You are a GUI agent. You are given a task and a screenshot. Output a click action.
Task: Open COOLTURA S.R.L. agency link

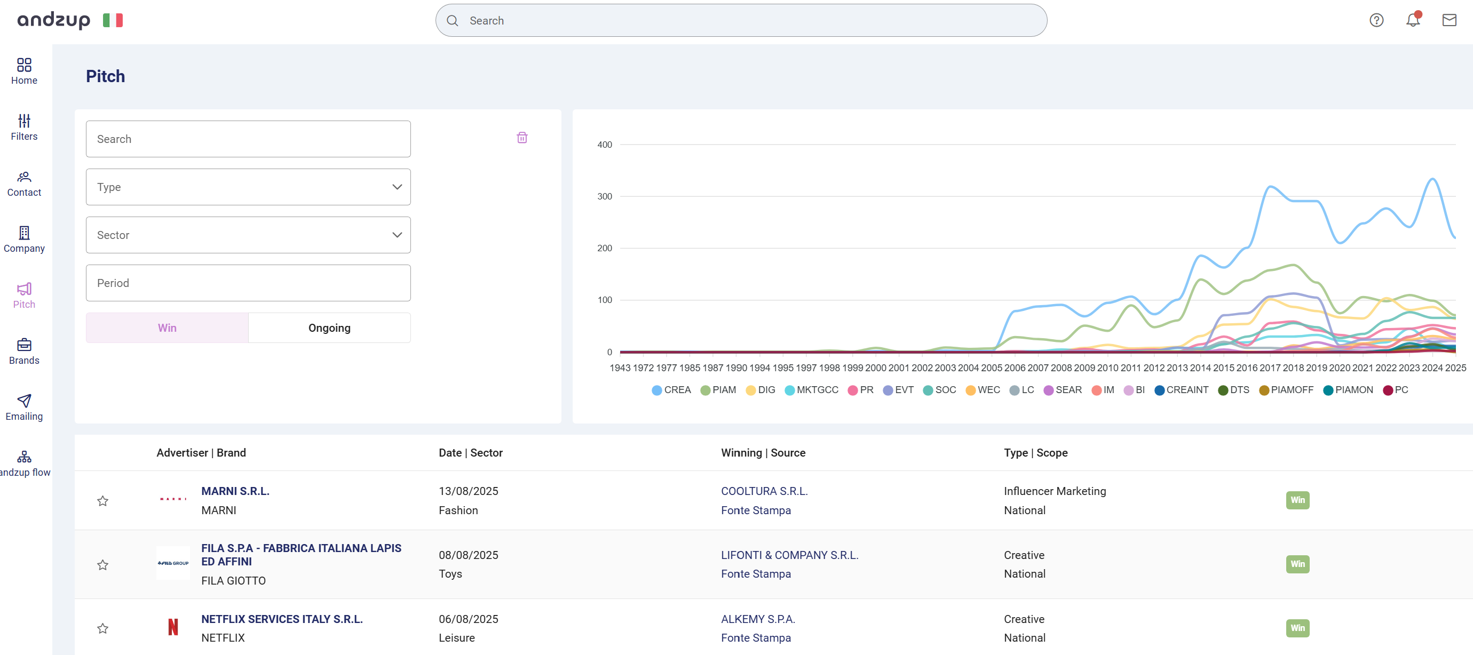pos(764,491)
